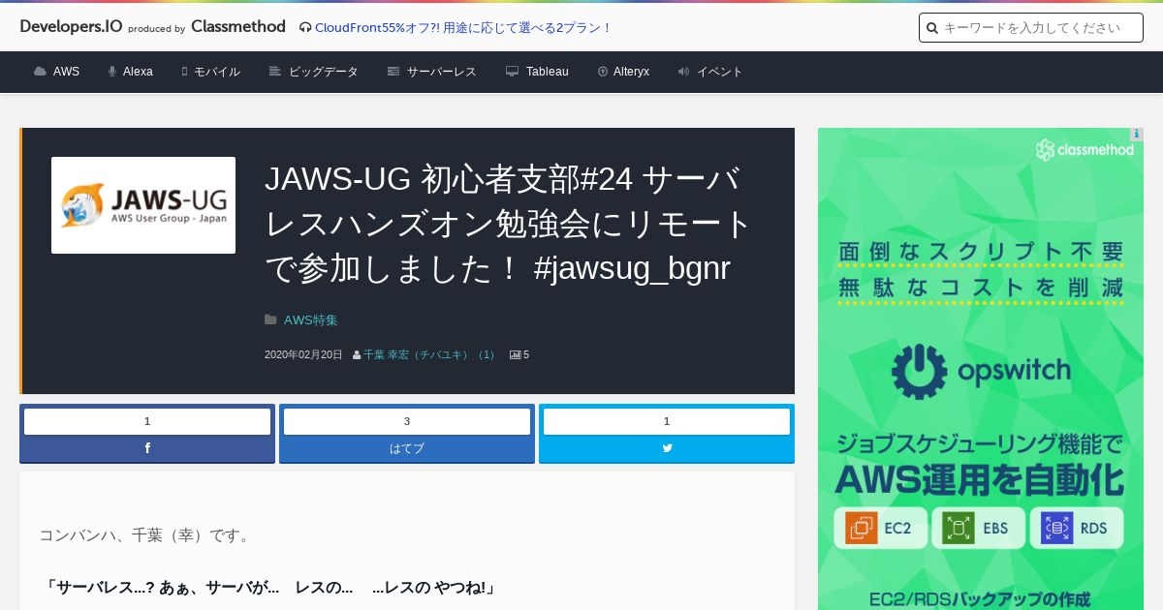This screenshot has height=610, width=1163.
Task: Open the AWS特集 category link
Action: (310, 320)
